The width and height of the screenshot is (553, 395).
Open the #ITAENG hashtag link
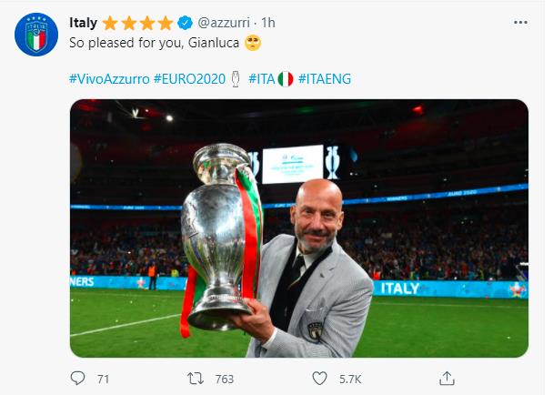tap(324, 79)
